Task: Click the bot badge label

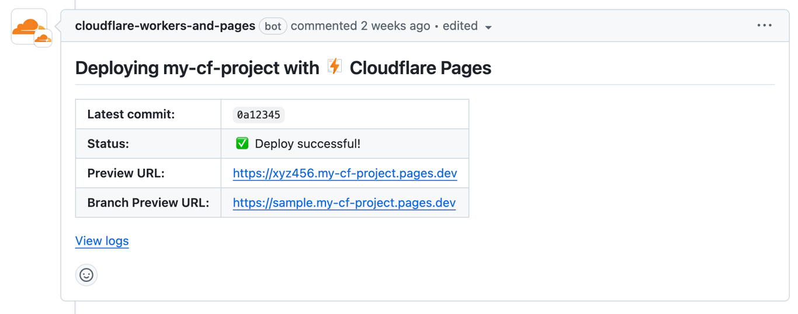Action: click(273, 26)
